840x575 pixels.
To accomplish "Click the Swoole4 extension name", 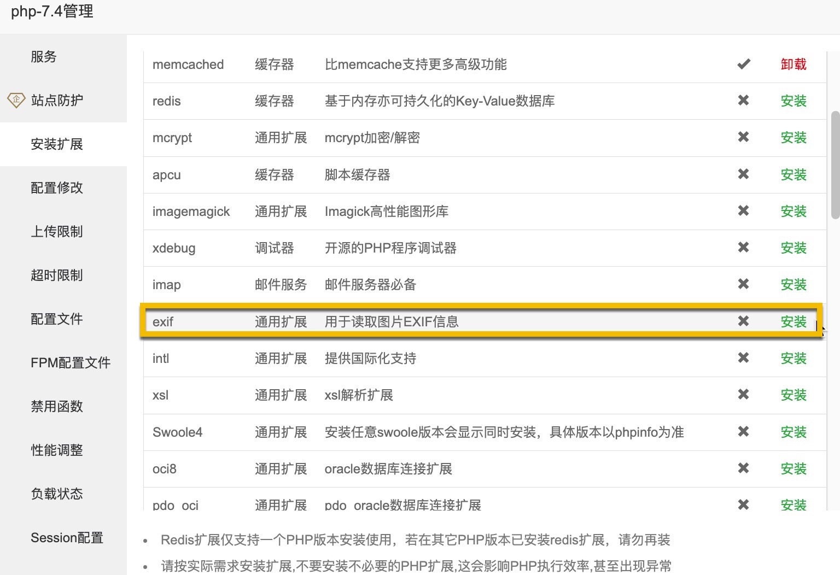I will click(x=178, y=432).
